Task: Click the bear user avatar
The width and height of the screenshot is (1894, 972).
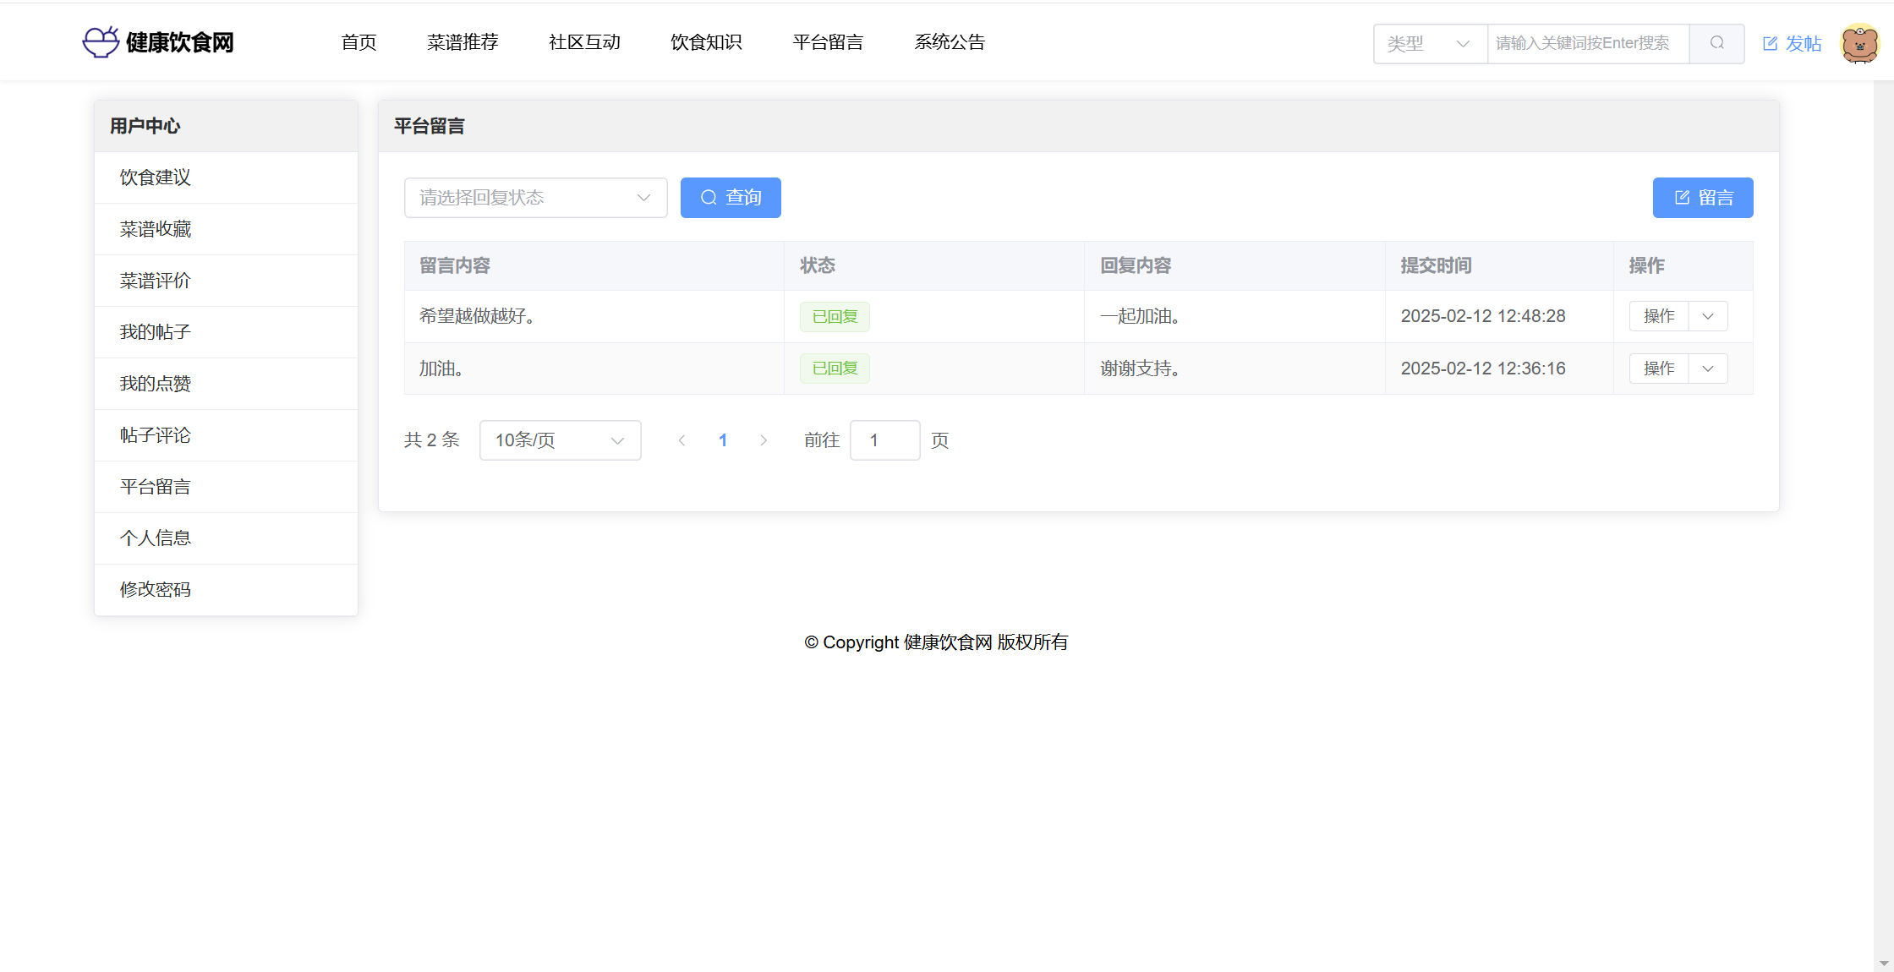Action: [1859, 43]
